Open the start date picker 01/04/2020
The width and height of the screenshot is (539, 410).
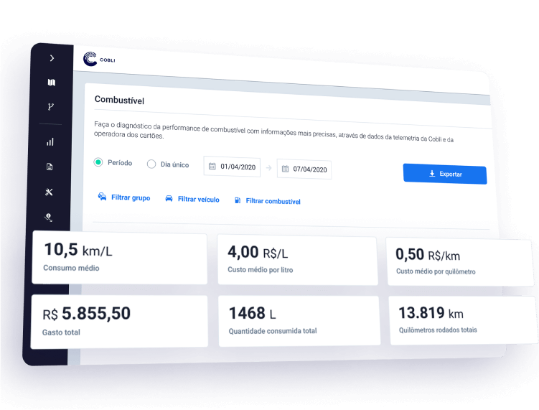tap(232, 167)
